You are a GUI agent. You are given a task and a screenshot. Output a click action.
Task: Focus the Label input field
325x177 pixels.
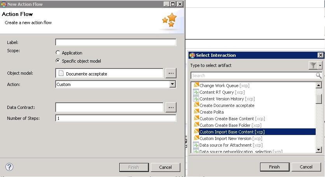[116, 42]
